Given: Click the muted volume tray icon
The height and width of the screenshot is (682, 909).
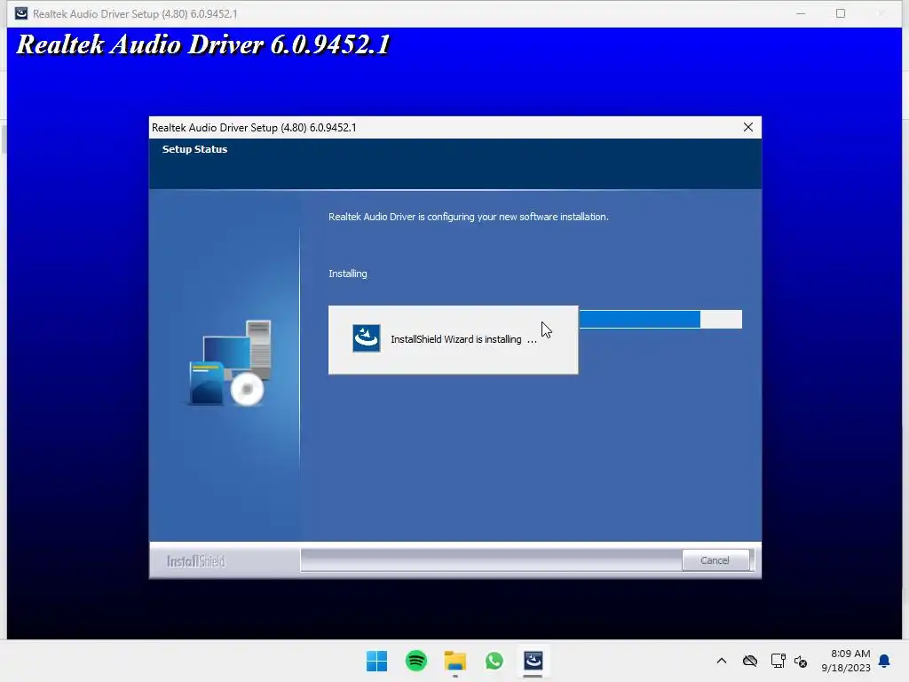Looking at the screenshot, I should (801, 661).
